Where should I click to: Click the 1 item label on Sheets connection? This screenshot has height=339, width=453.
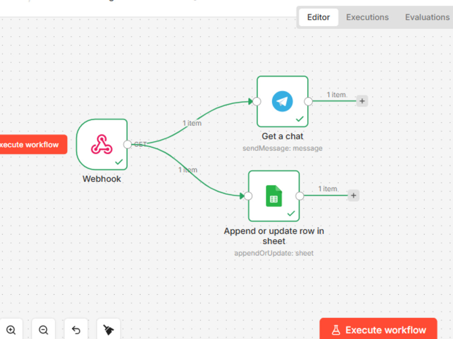pos(188,170)
